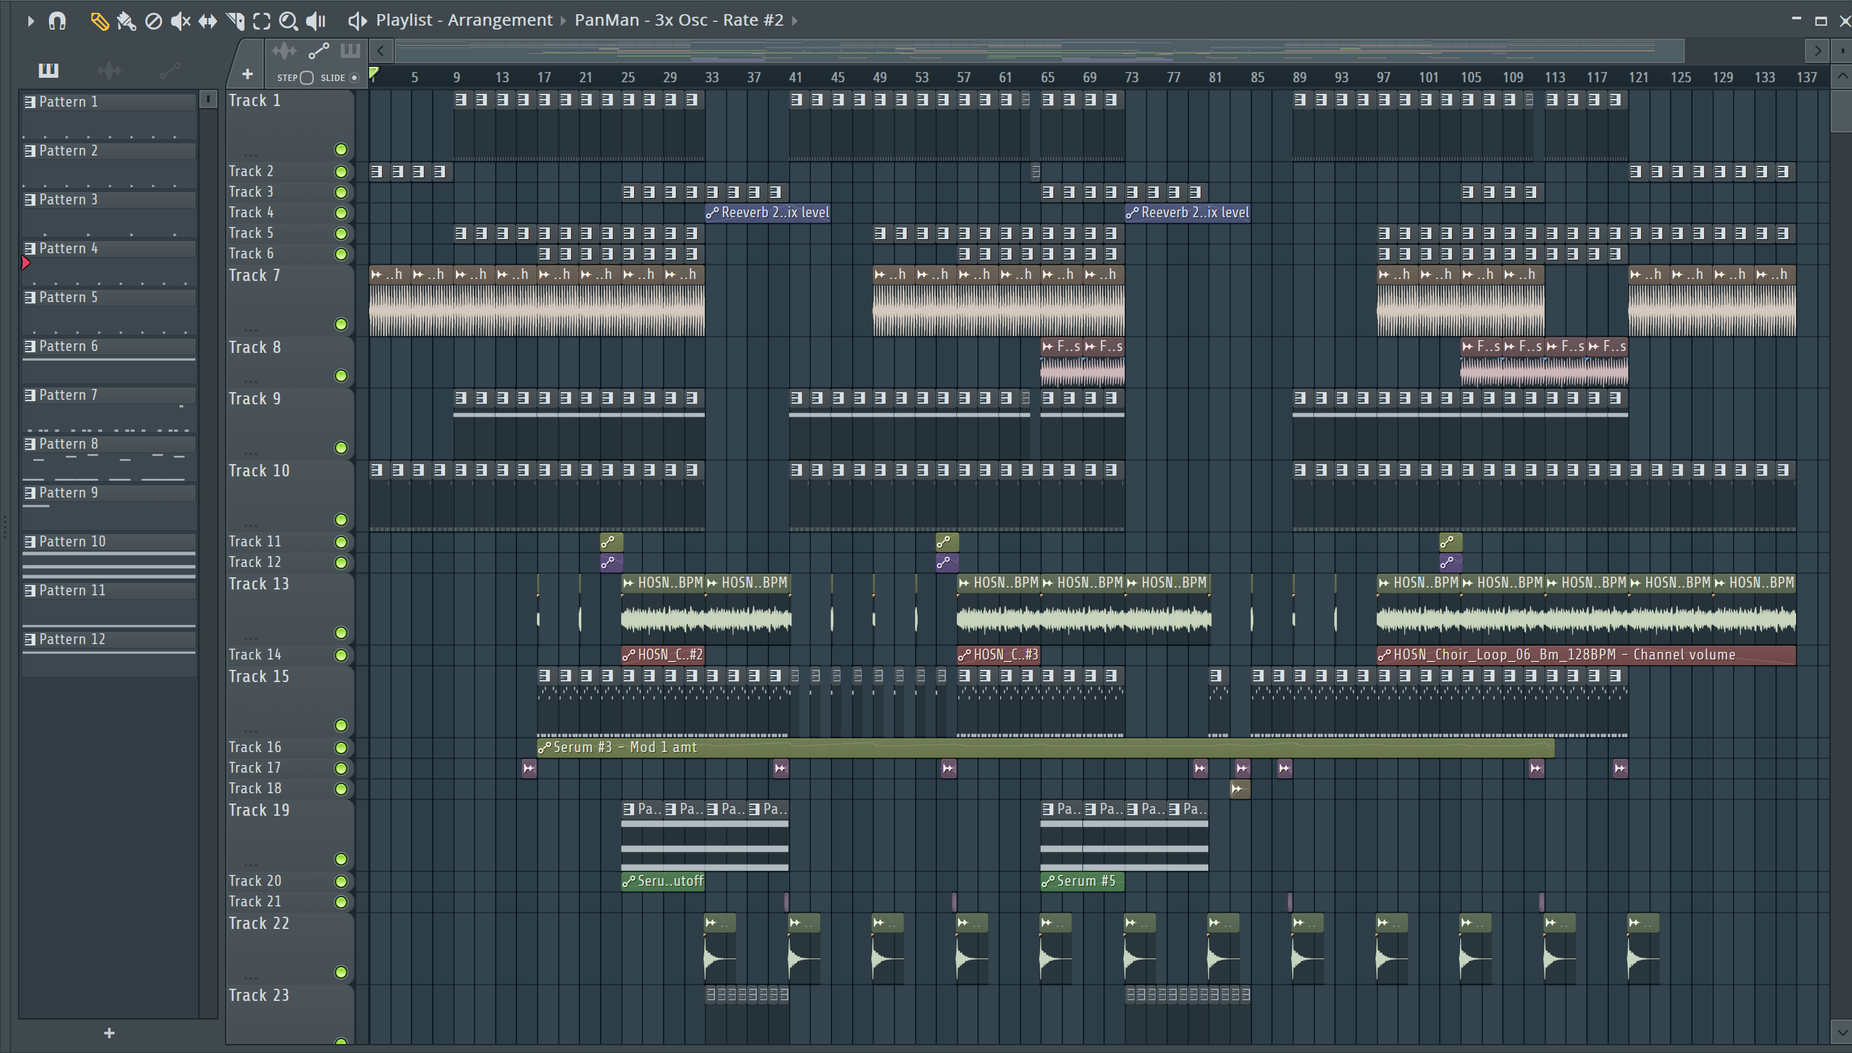This screenshot has height=1053, width=1852.
Task: Select the Mute tool
Action: (180, 21)
